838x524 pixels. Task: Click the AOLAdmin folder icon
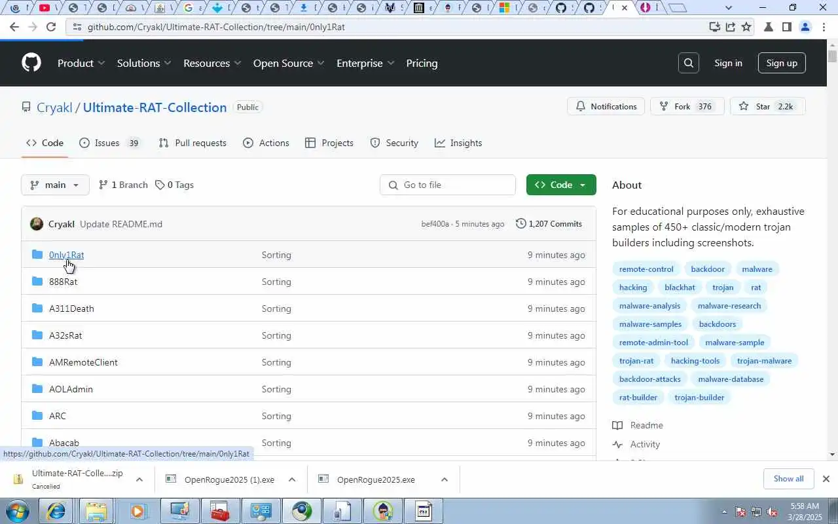37,389
